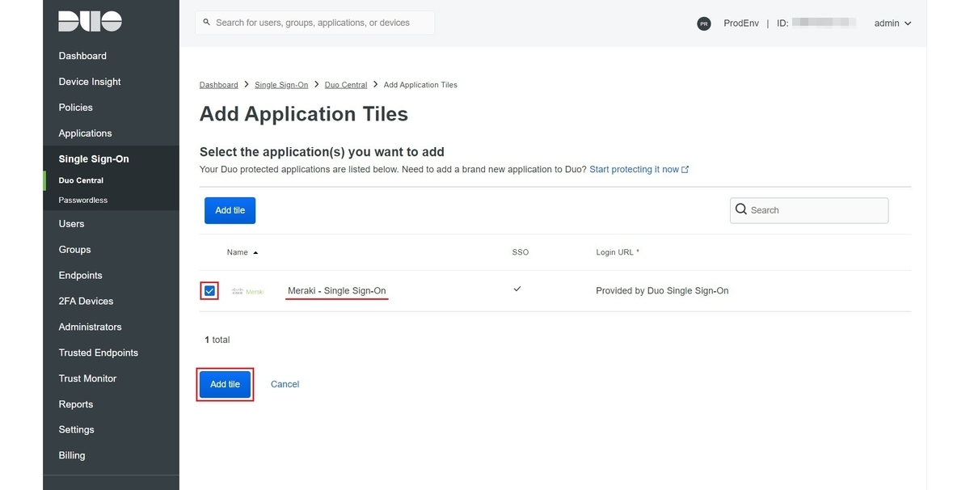Go to Passwordless under Single Sign-On
Image resolution: width=970 pixels, height=490 pixels.
click(82, 200)
